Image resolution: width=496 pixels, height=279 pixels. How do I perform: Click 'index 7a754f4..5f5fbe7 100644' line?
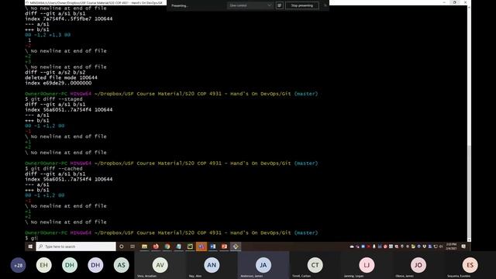click(x=69, y=19)
